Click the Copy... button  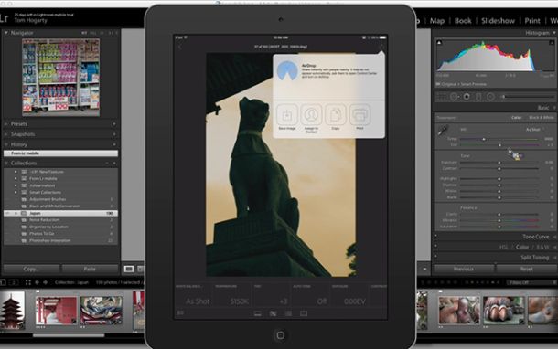pyautogui.click(x=31, y=269)
